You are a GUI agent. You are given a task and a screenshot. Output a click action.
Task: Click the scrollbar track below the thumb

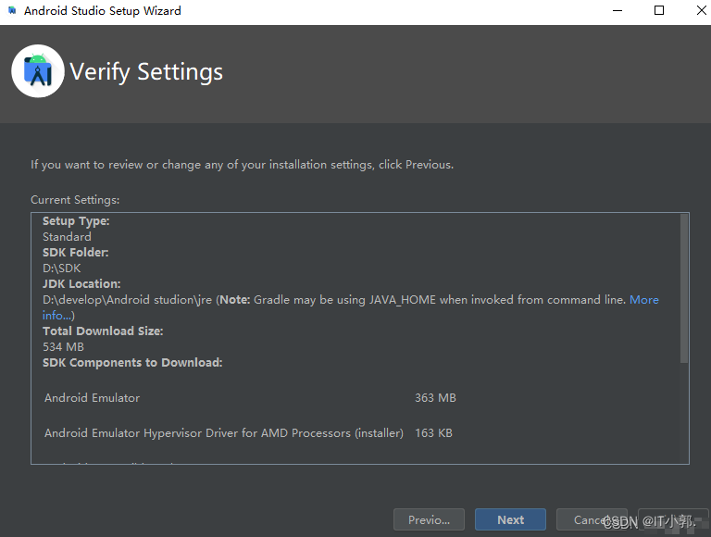[684, 413]
